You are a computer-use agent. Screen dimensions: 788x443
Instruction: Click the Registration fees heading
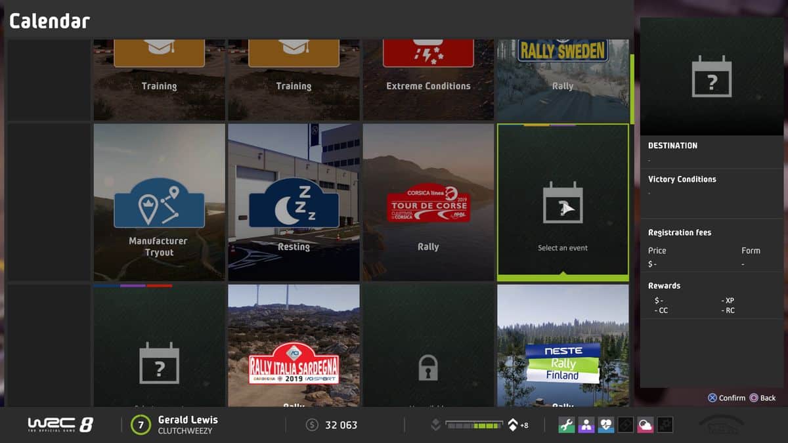[x=680, y=232]
